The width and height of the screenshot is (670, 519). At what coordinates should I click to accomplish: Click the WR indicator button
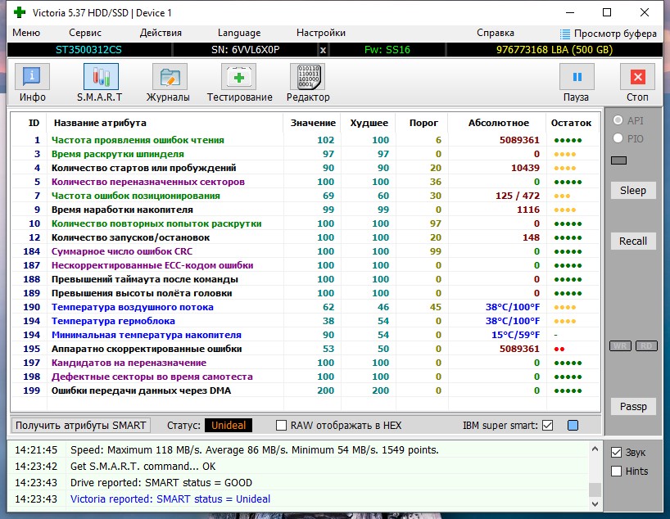click(620, 346)
